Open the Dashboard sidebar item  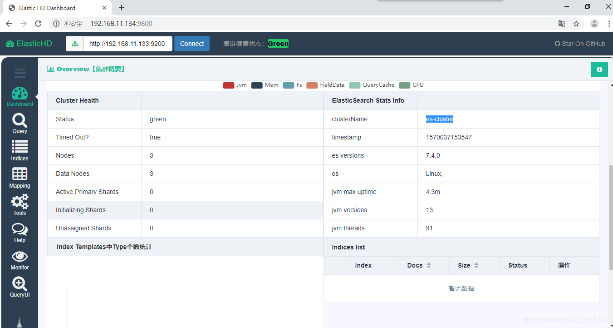pyautogui.click(x=20, y=97)
